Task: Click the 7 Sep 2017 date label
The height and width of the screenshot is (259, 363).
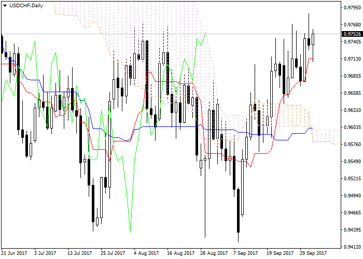Action: (x=246, y=253)
